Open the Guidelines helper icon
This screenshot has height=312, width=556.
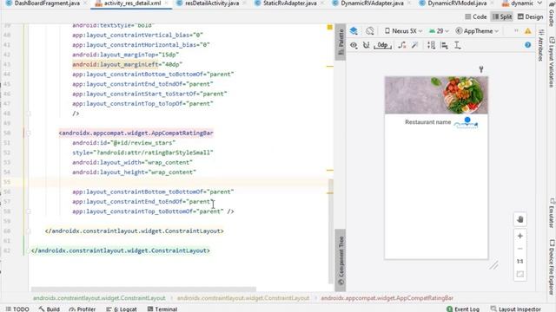[x=458, y=45]
